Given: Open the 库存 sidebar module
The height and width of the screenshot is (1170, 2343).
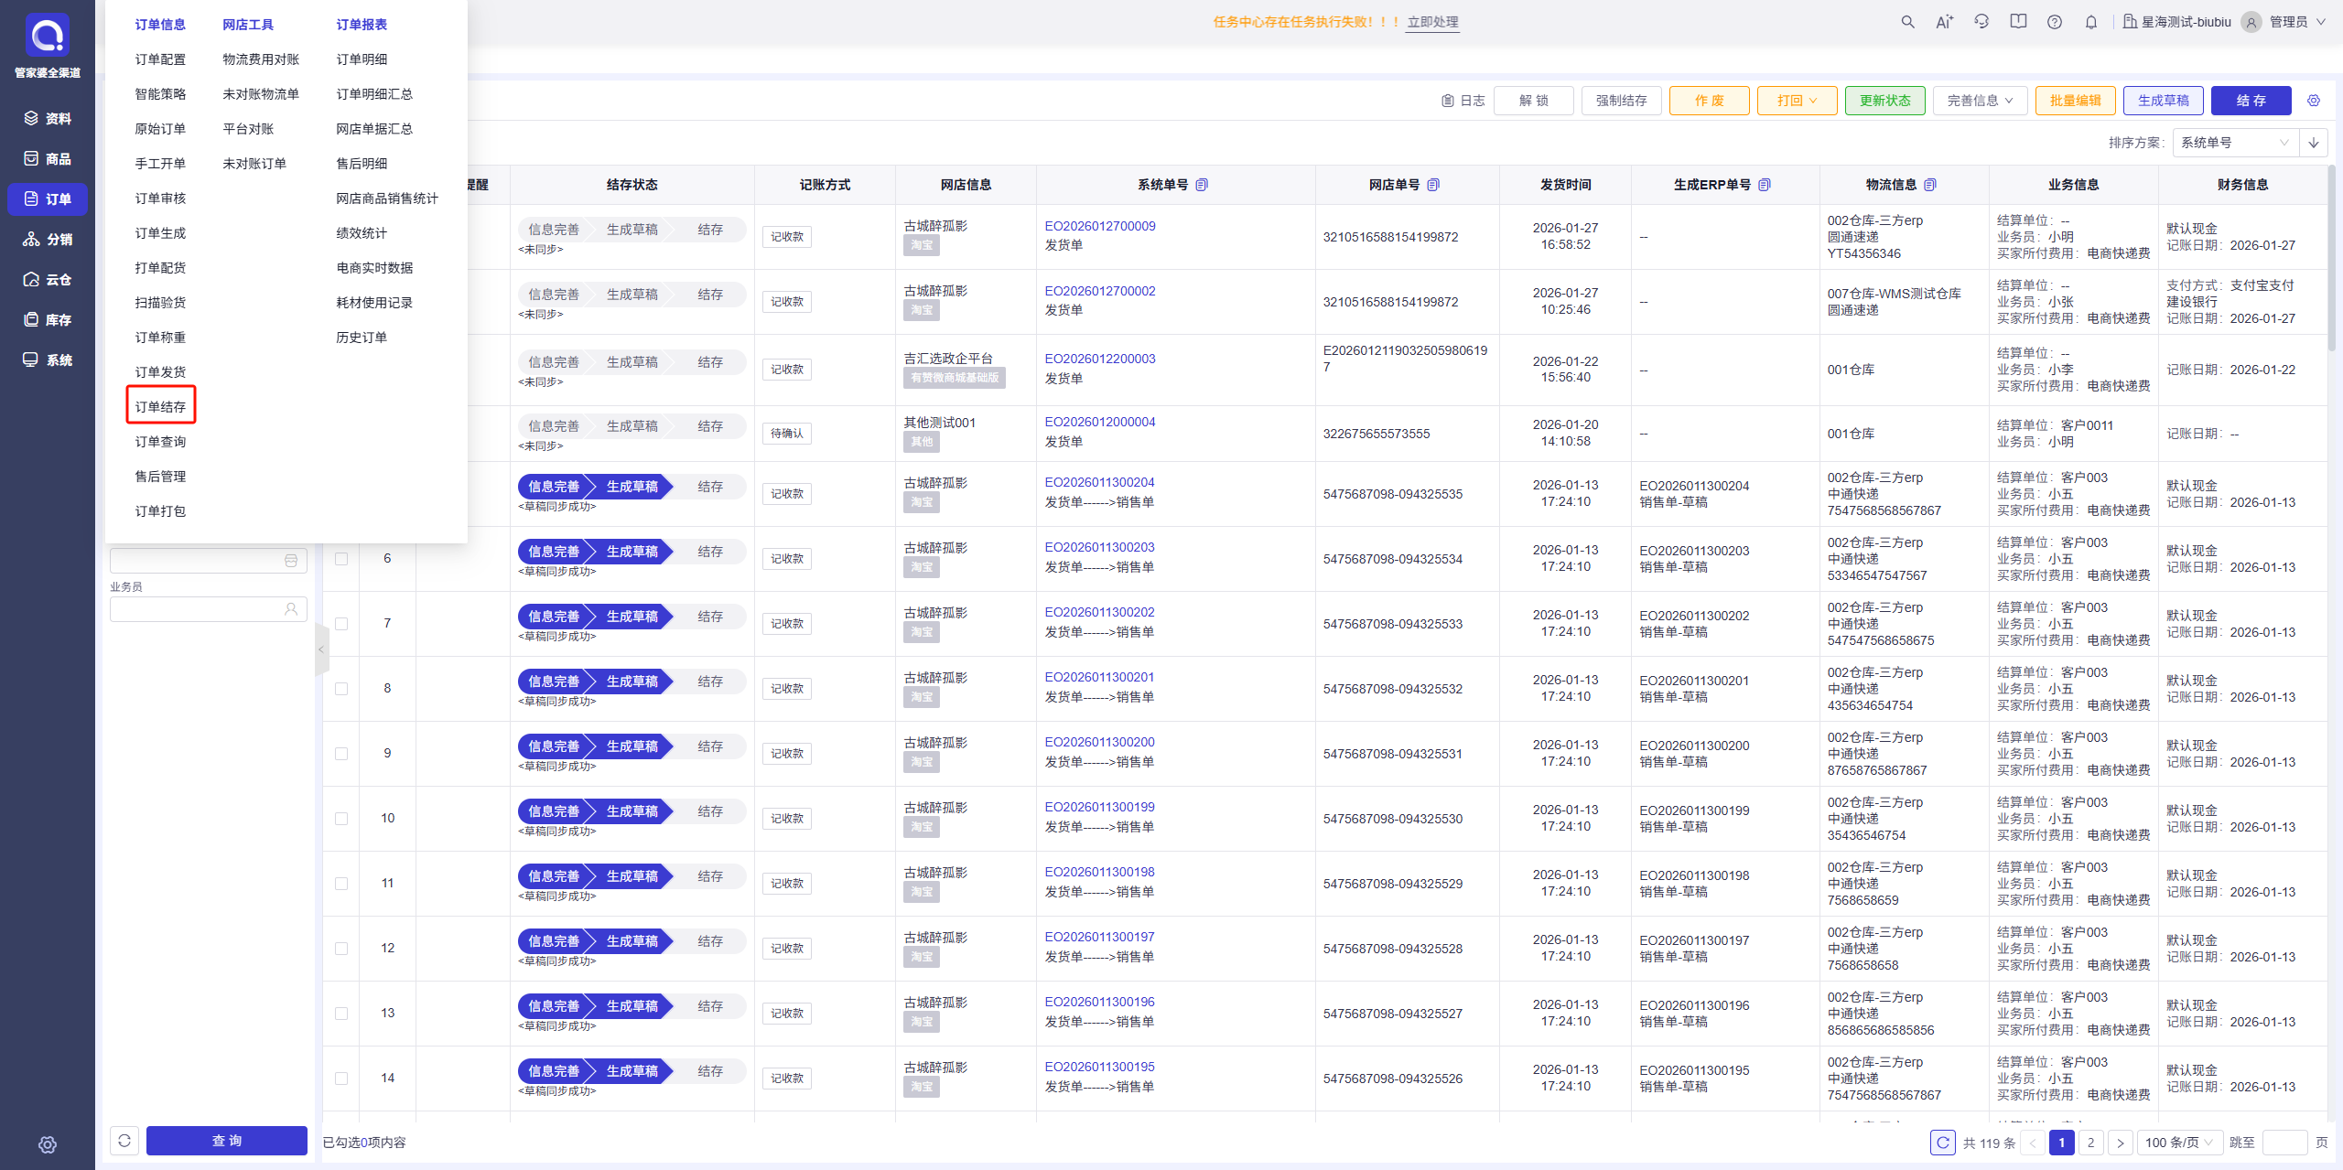Looking at the screenshot, I should (x=48, y=319).
